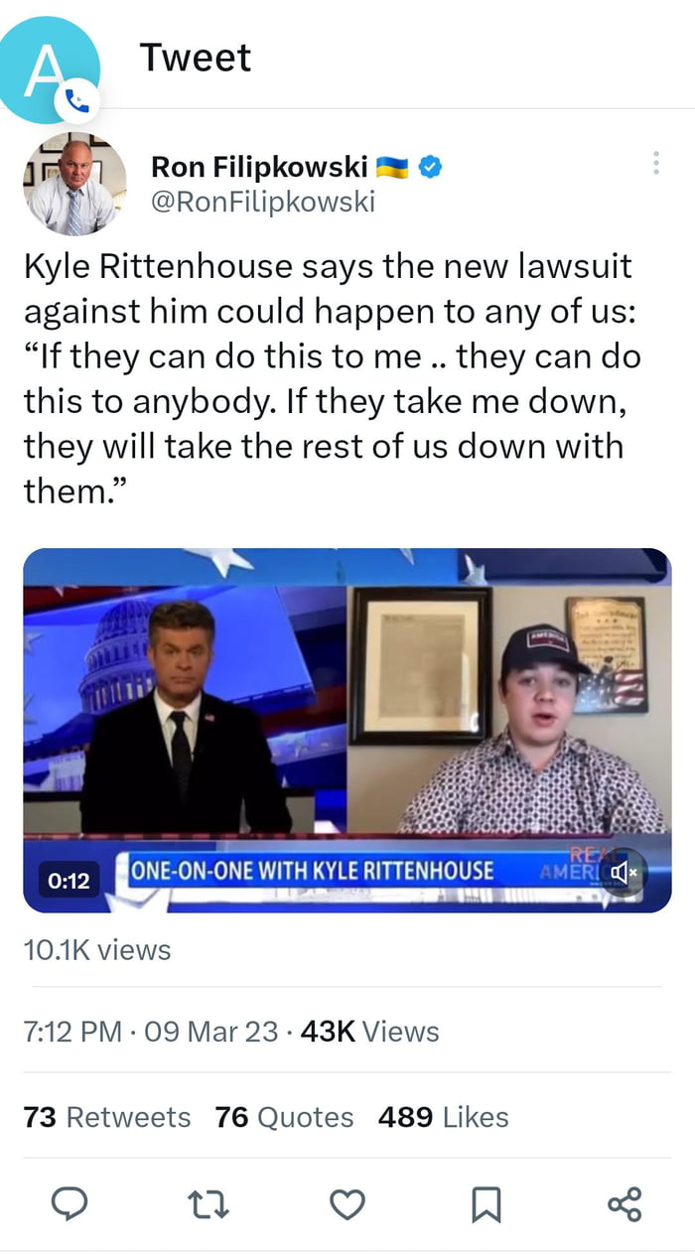Open the @RonFilipkowski handle
The width and height of the screenshot is (695, 1254).
[x=262, y=203]
